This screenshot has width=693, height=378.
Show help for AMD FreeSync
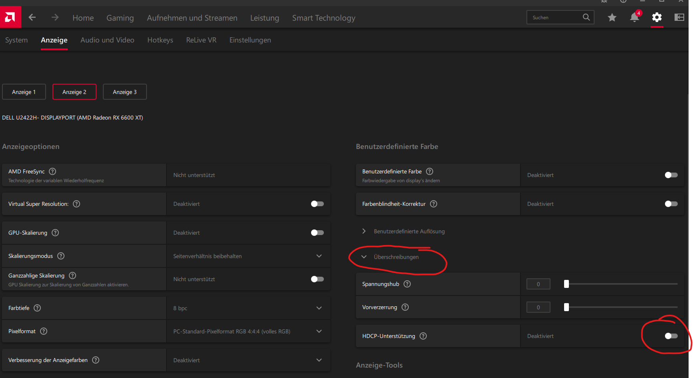52,171
